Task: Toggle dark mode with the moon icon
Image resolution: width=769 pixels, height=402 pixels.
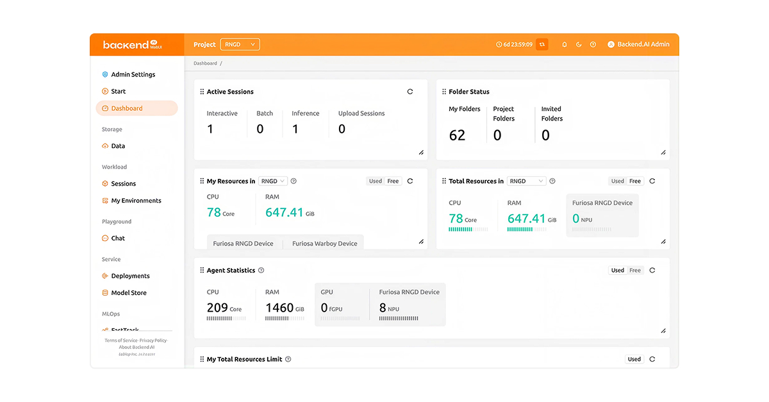Action: pos(579,44)
